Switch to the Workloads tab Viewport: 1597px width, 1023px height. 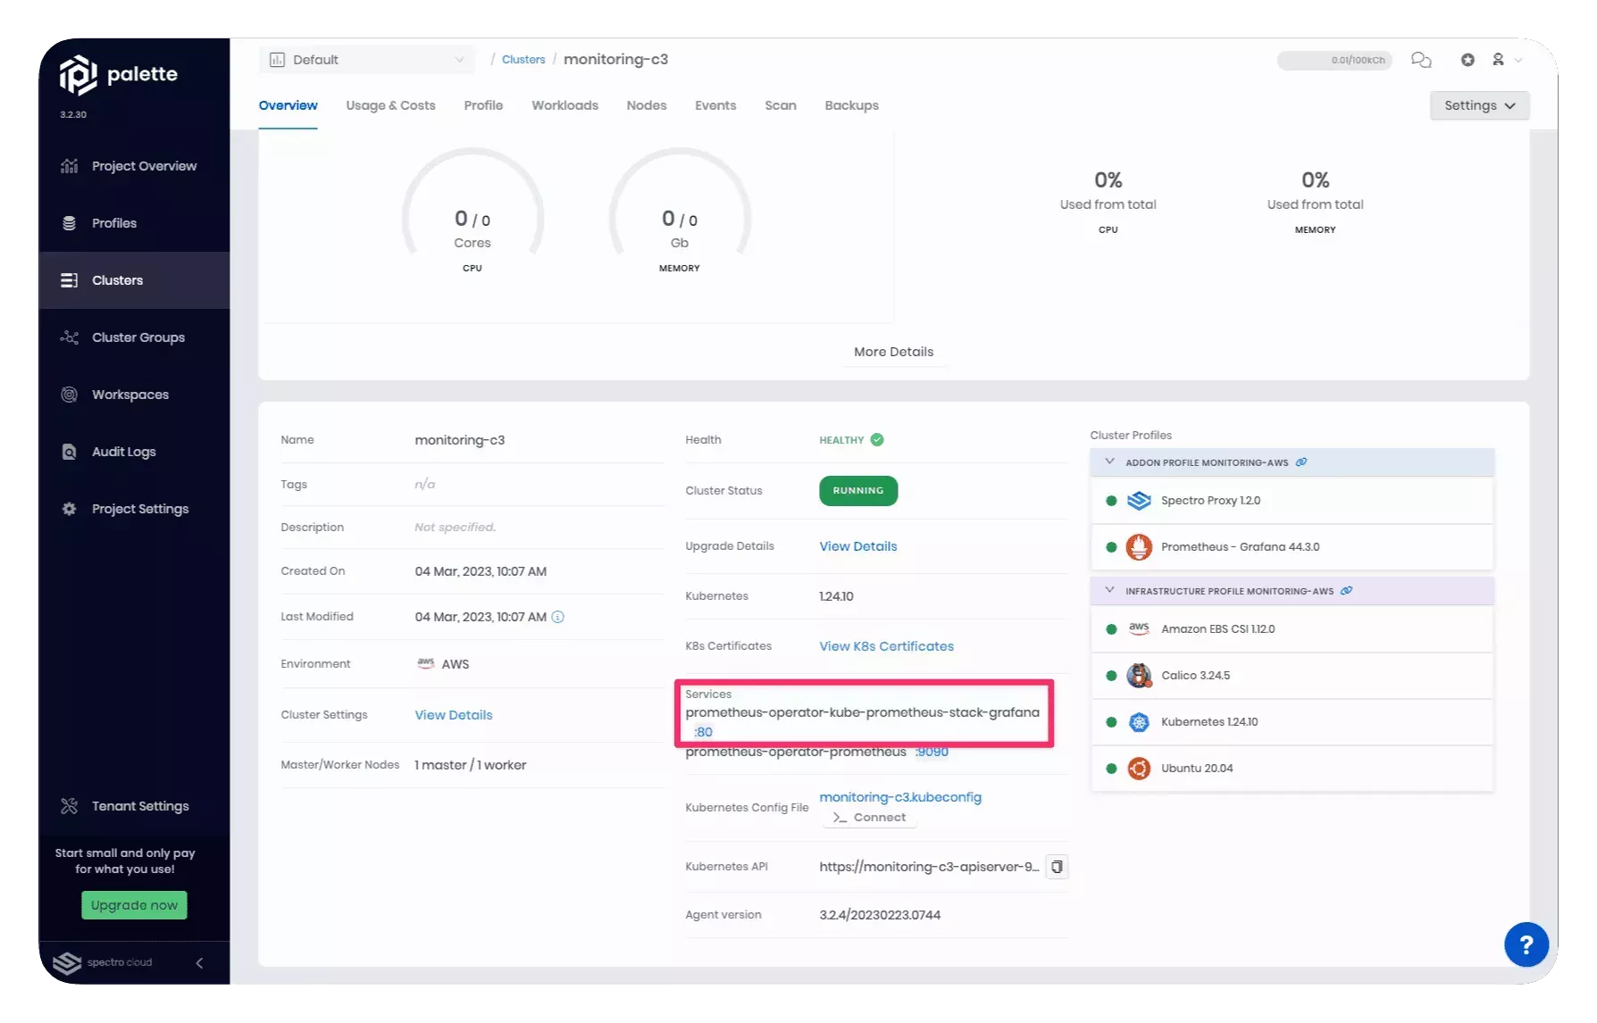tap(564, 105)
